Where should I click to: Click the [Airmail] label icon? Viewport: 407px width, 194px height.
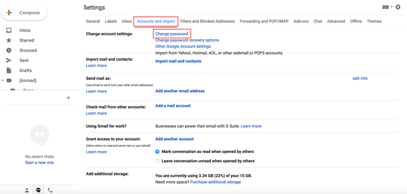tap(9, 80)
